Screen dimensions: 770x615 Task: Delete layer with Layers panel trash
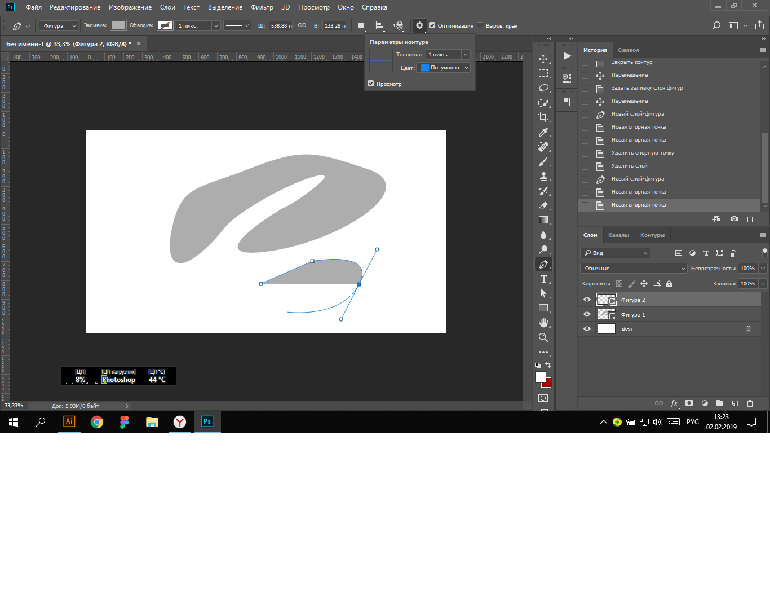pos(750,403)
